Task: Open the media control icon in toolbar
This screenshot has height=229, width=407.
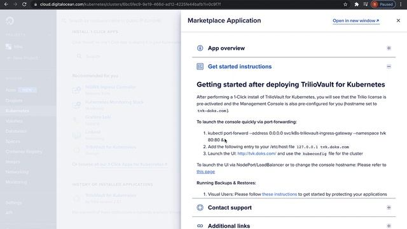Action: coord(366,4)
